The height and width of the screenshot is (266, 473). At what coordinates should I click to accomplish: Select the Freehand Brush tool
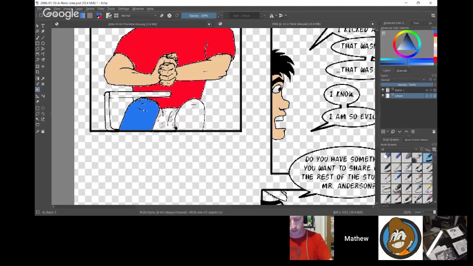37,38
